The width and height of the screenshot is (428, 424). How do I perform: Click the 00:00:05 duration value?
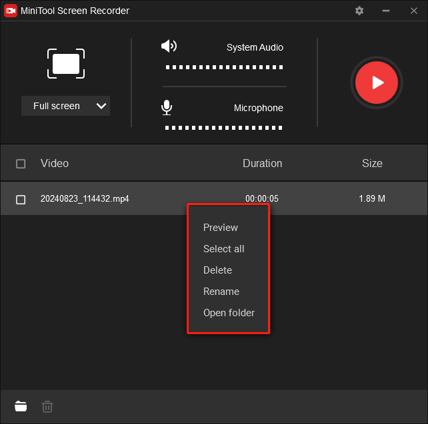point(262,198)
